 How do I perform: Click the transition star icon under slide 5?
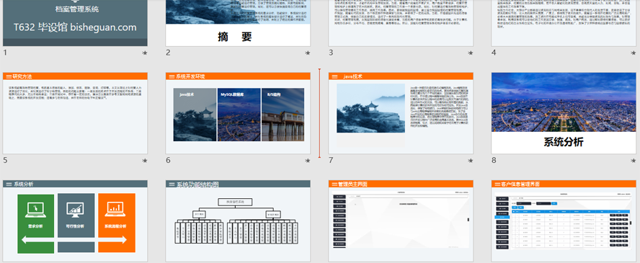click(x=144, y=161)
